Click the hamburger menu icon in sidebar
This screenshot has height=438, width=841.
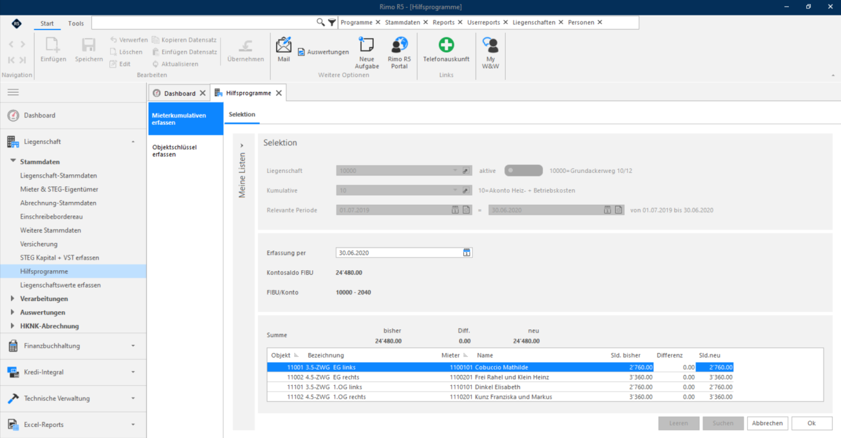pos(13,93)
